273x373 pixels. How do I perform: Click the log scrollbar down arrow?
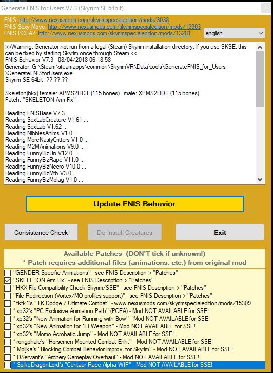[260, 180]
